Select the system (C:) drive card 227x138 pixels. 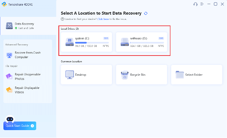click(86, 42)
